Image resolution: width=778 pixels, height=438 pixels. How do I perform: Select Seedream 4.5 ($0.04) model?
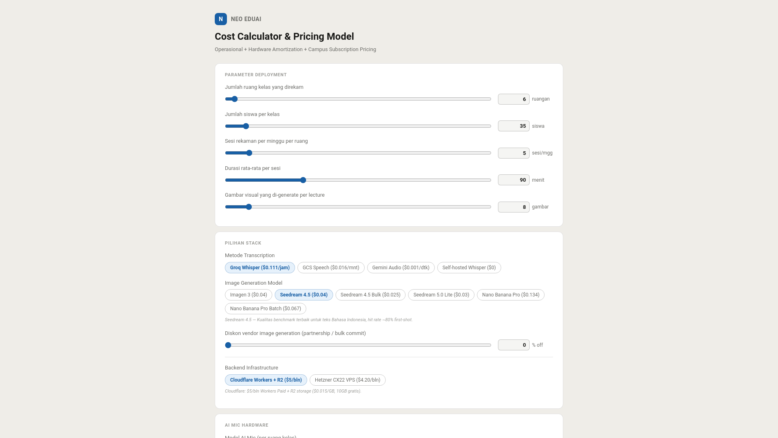coord(304,295)
